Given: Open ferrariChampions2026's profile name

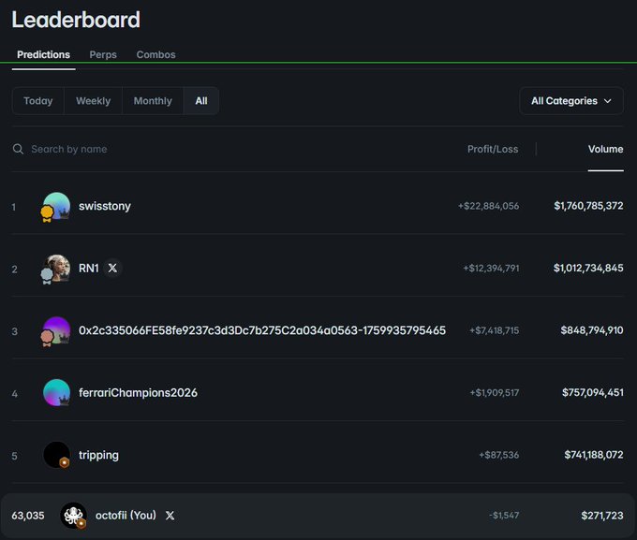Looking at the screenshot, I should pos(138,393).
